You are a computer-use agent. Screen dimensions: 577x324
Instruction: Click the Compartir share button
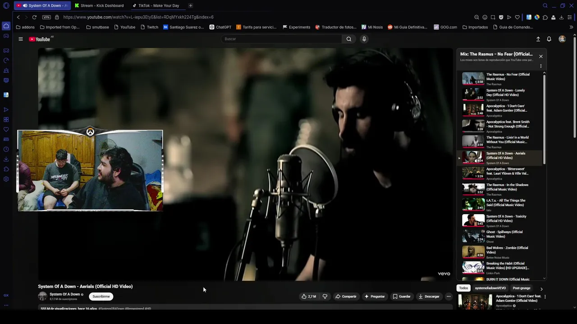tap(346, 297)
